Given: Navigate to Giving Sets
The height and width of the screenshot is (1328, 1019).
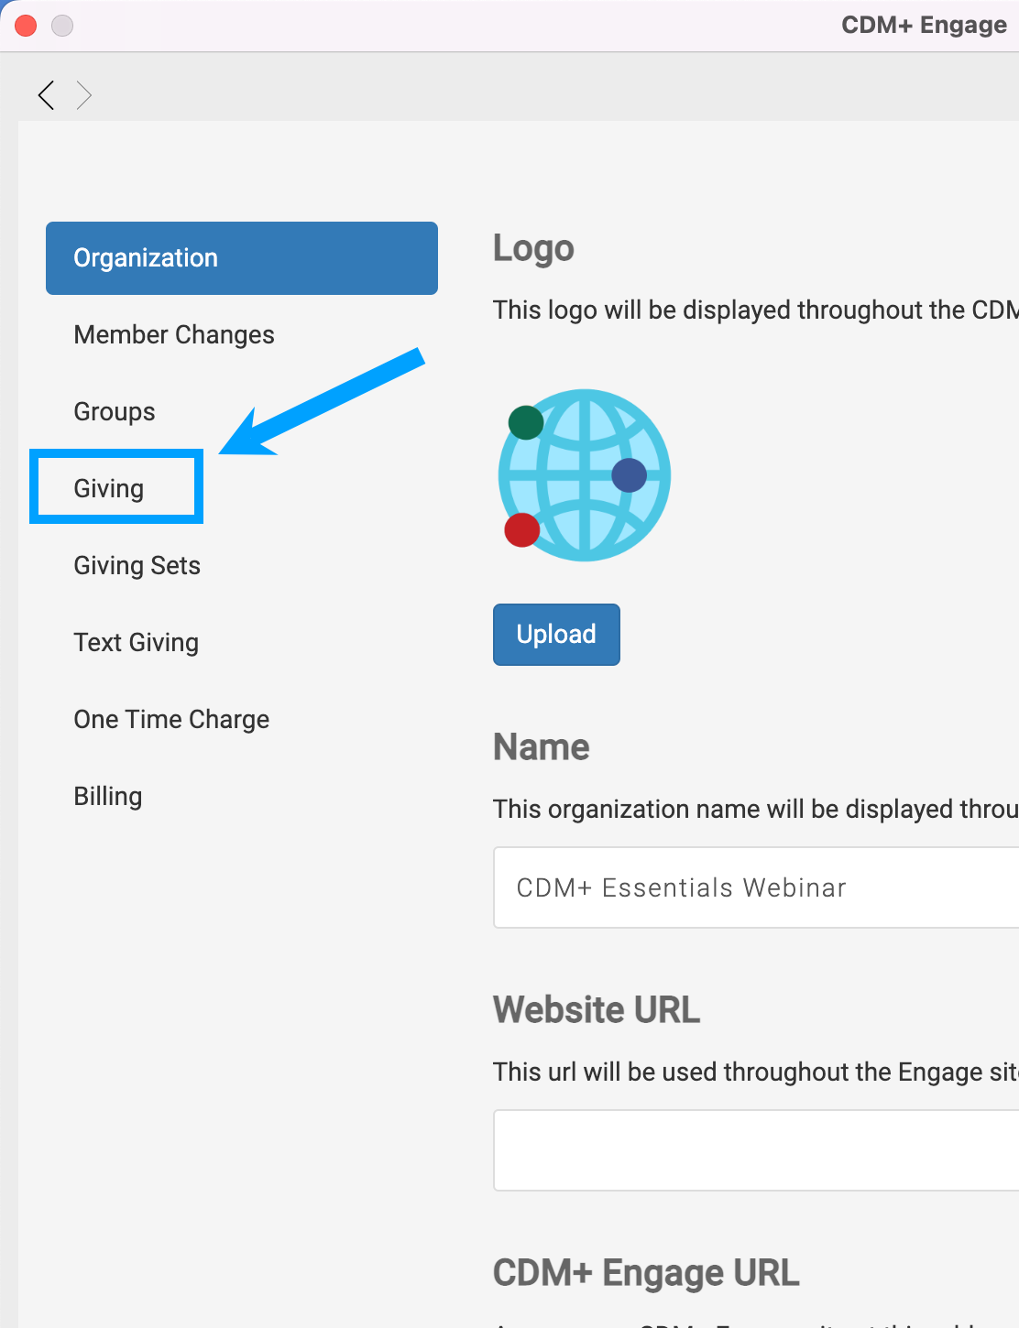Looking at the screenshot, I should coord(137,566).
